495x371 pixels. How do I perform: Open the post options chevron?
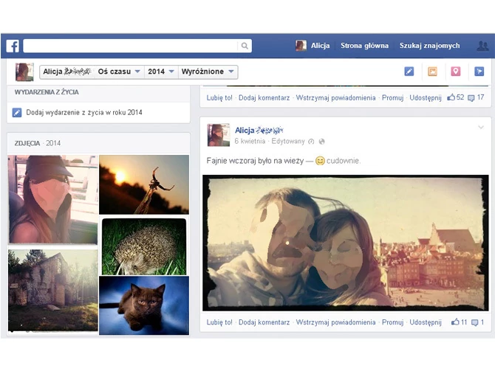click(481, 128)
